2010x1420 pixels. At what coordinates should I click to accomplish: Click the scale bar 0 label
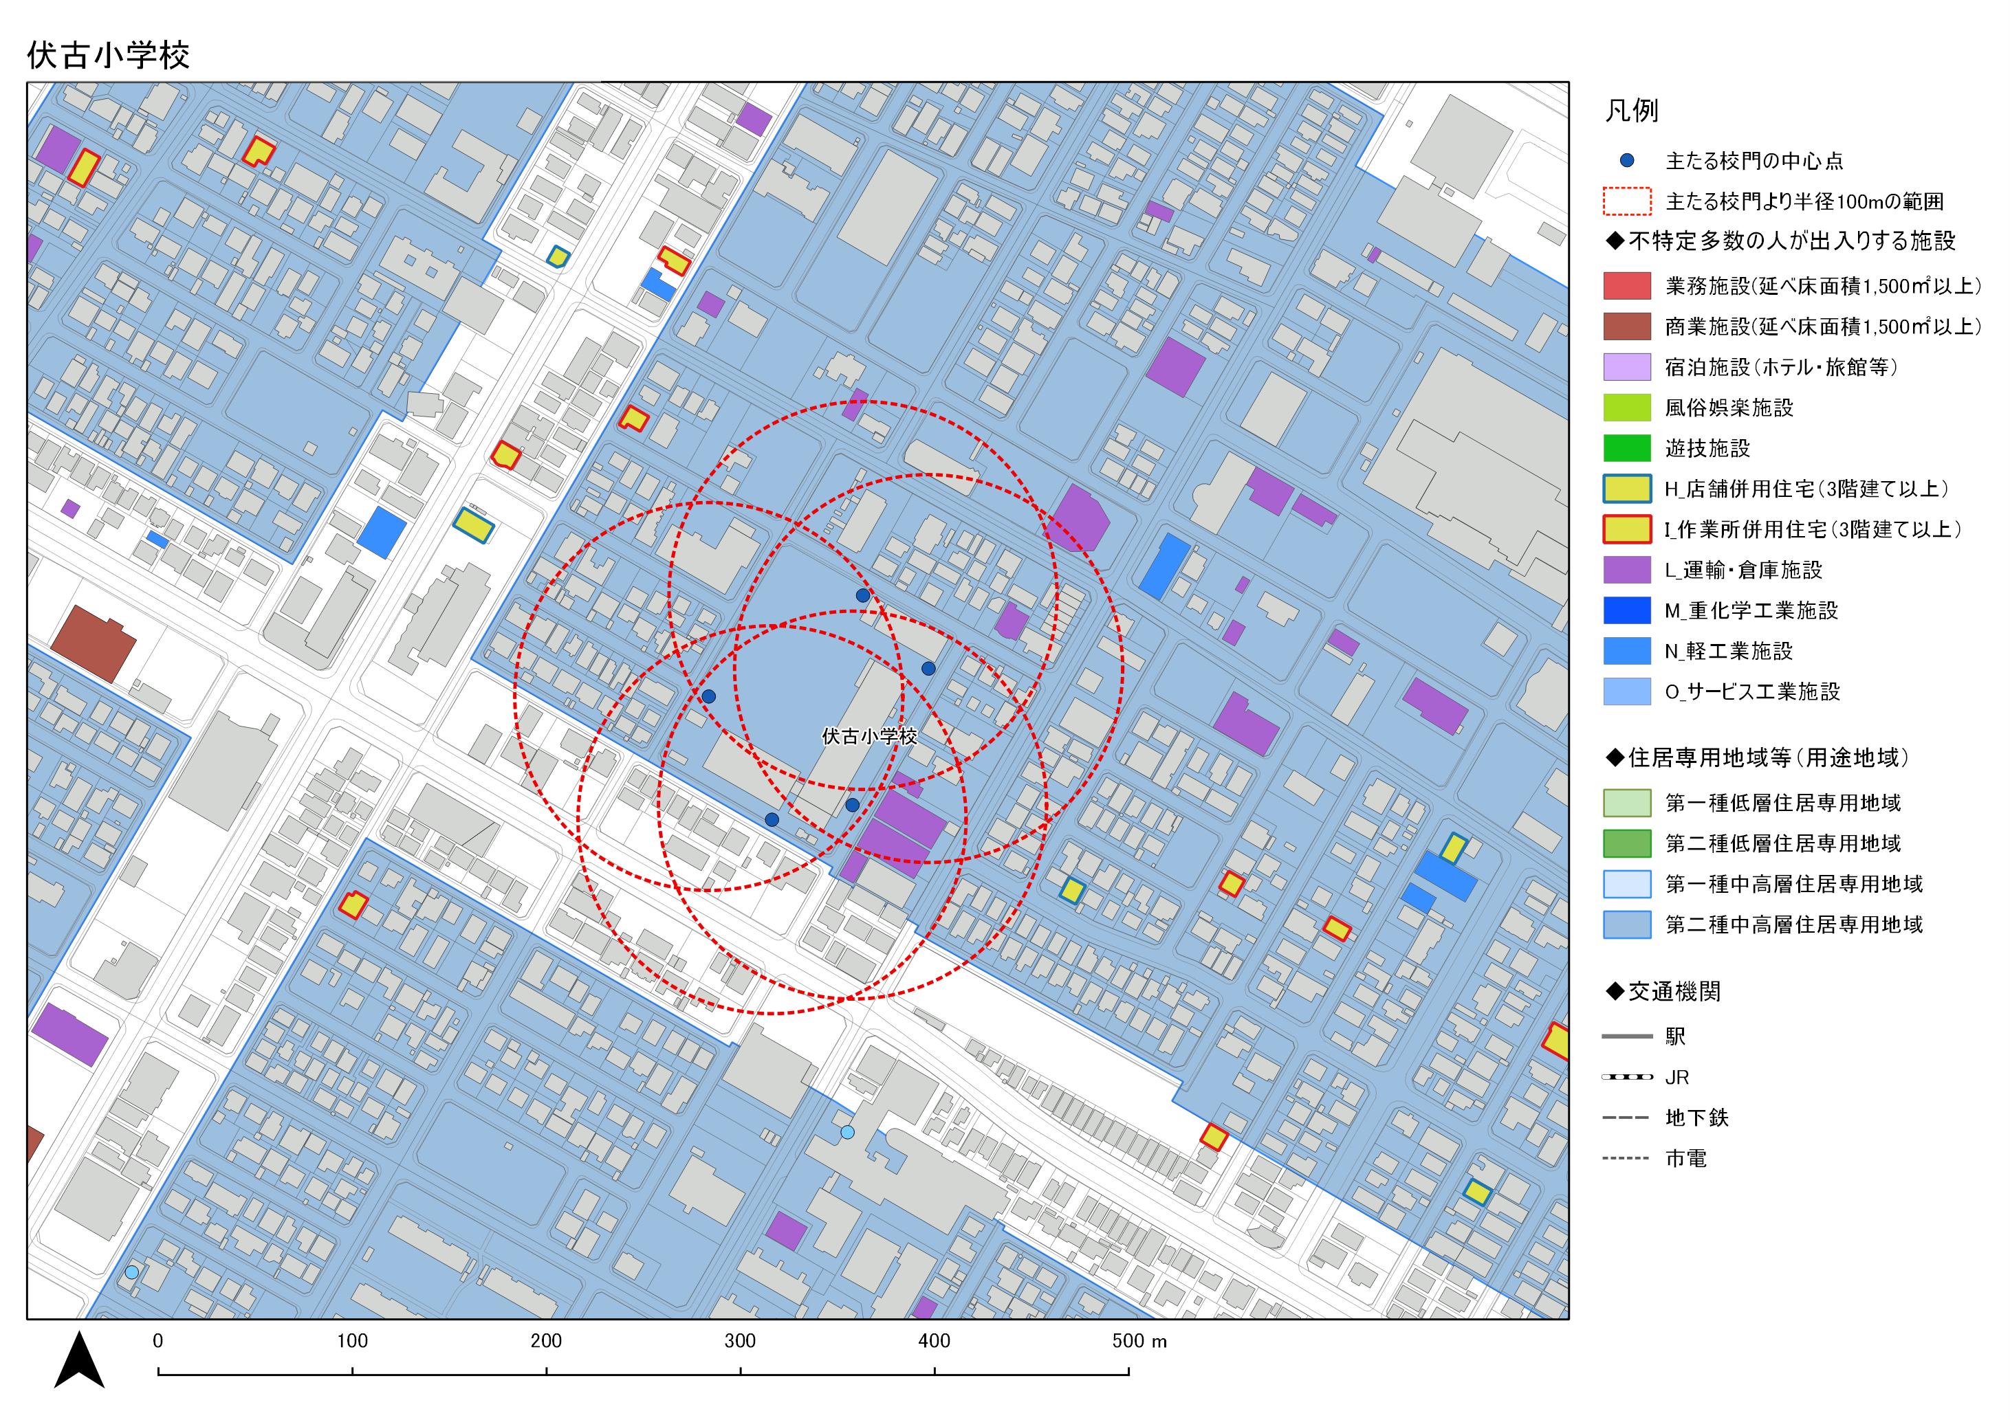(x=157, y=1341)
